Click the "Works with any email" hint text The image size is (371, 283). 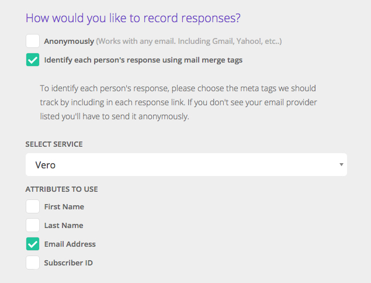(190, 42)
